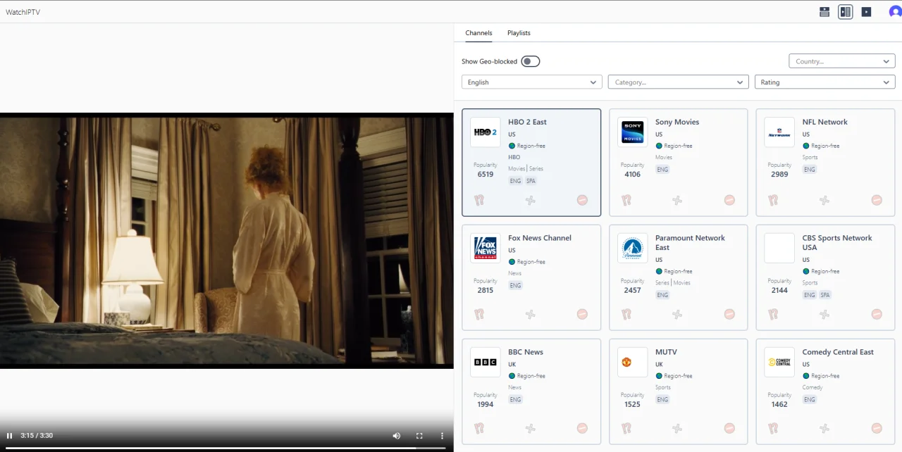Open the player's more options menu
This screenshot has height=452, width=902.
pyautogui.click(x=443, y=436)
